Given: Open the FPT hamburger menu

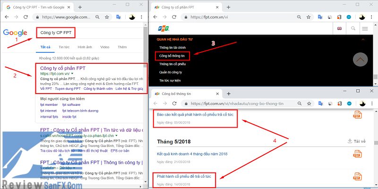Looking at the screenshot, I should click(x=365, y=29).
